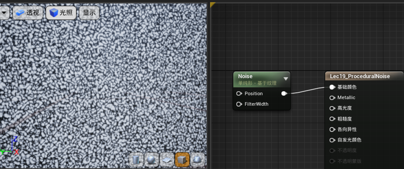Click the disabled 不透明度 opacity pin
This screenshot has height=169, width=404.
click(332, 151)
